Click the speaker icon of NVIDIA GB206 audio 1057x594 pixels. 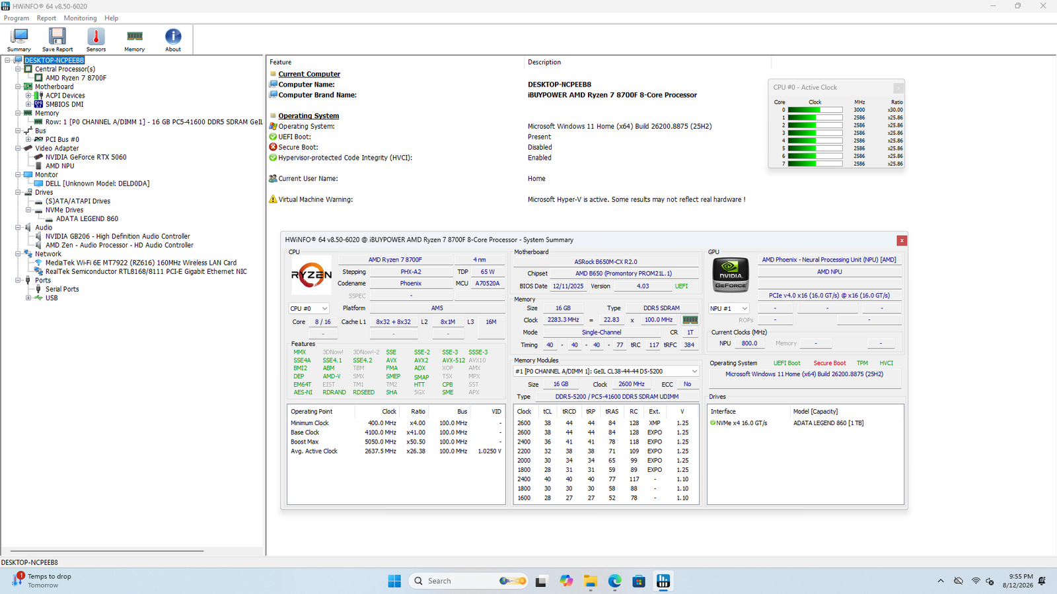pyautogui.click(x=39, y=236)
